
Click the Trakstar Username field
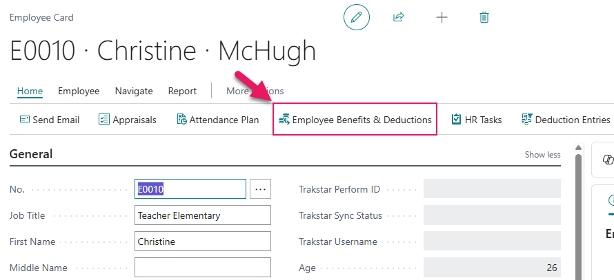pyautogui.click(x=492, y=241)
